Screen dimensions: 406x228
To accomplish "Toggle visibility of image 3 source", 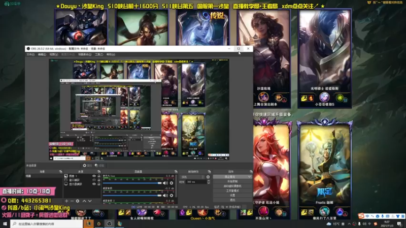I will pyautogui.click(x=94, y=176).
